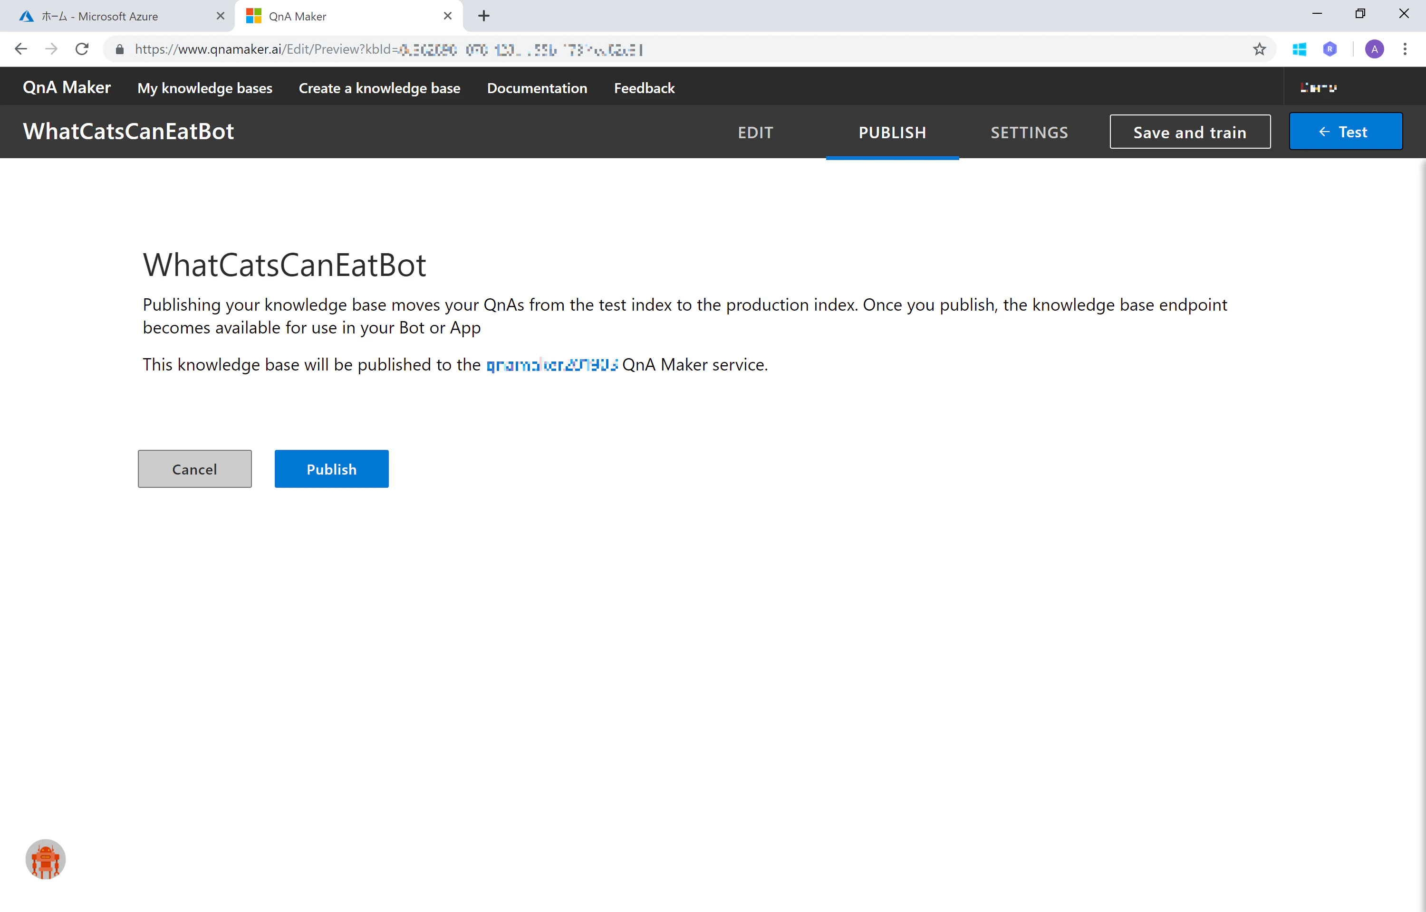Bookmark this page with the star icon
The height and width of the screenshot is (912, 1426).
tap(1259, 49)
